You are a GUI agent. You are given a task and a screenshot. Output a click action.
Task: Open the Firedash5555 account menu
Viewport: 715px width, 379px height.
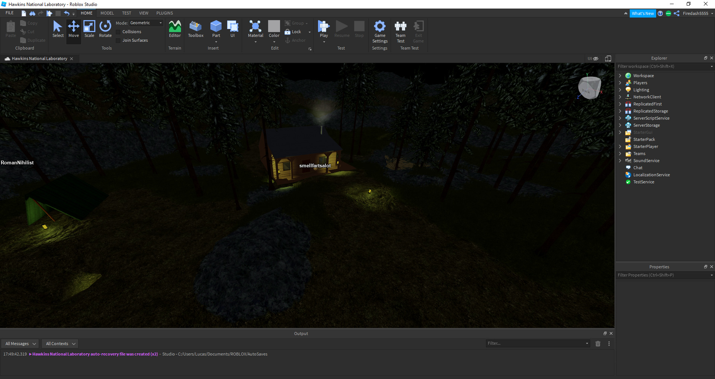coord(697,13)
